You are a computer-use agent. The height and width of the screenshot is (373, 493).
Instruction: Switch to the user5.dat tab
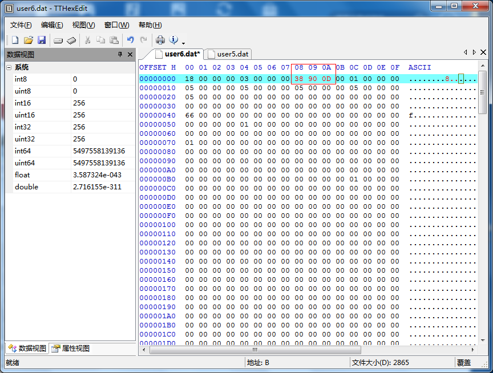(228, 54)
